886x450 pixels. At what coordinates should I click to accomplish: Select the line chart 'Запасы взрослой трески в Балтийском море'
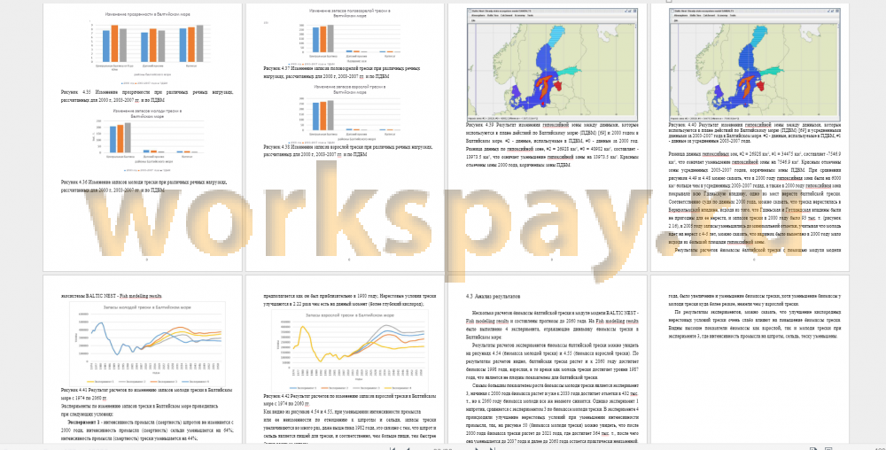pos(352,351)
